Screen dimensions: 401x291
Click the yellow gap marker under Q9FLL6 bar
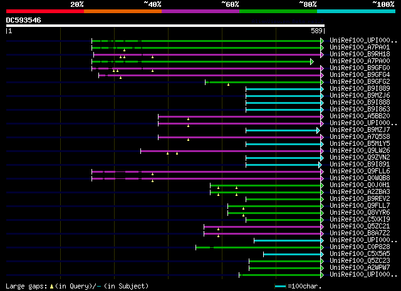click(152, 174)
